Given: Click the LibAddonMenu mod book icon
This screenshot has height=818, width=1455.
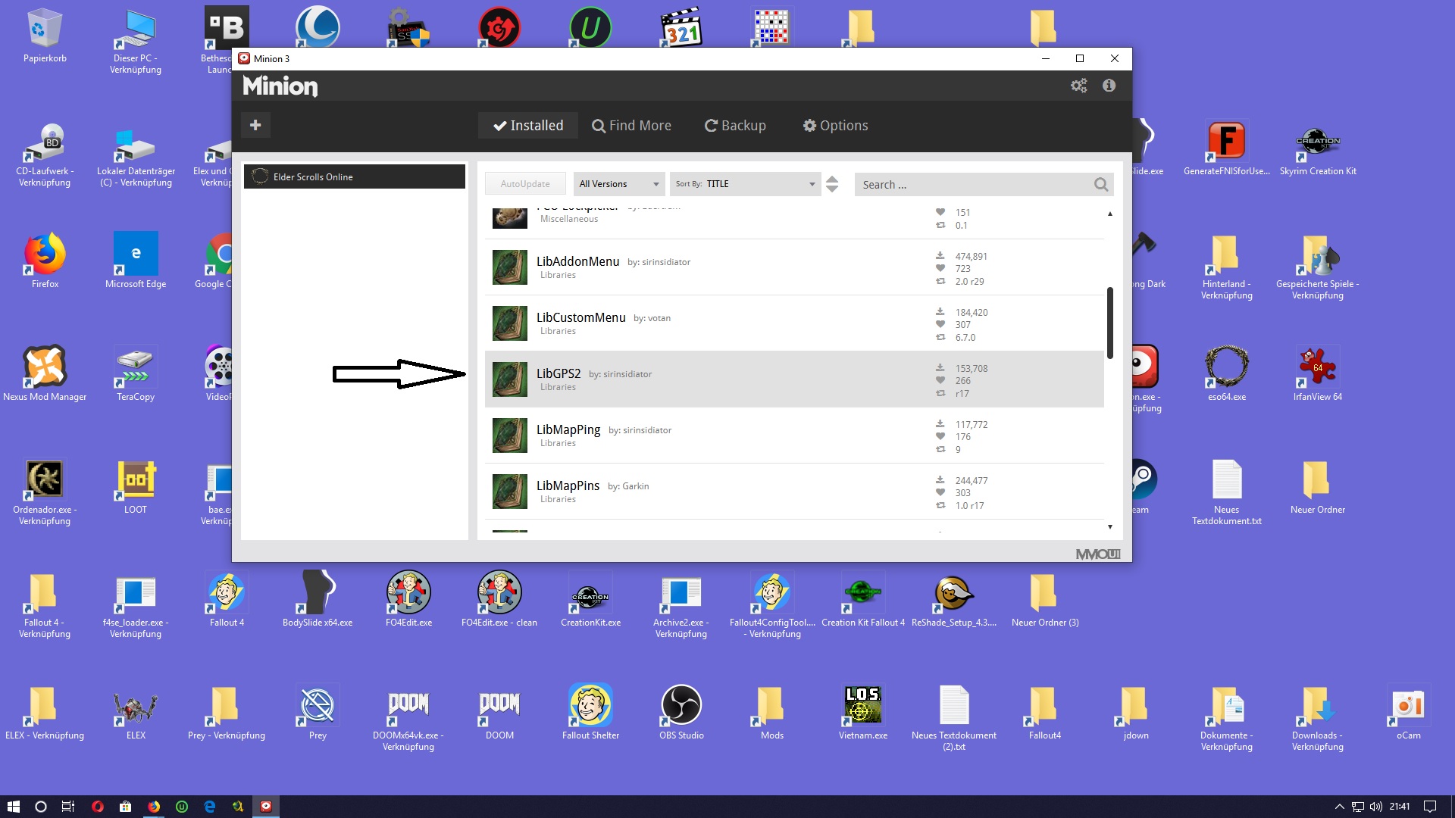Looking at the screenshot, I should click(509, 267).
